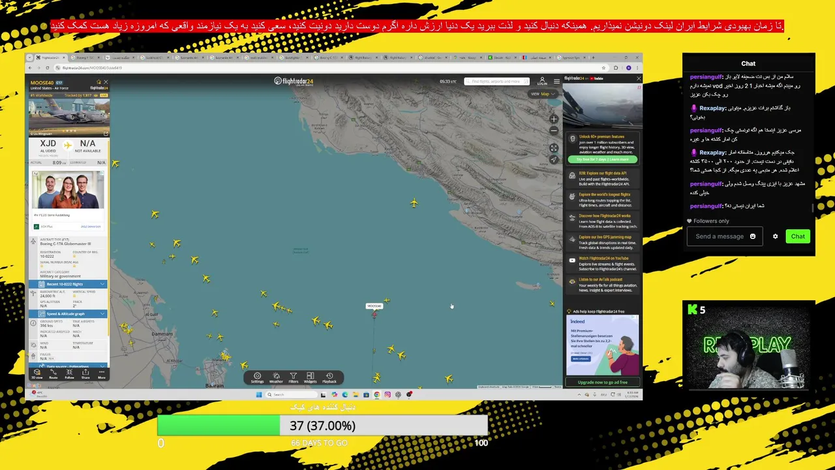The width and height of the screenshot is (835, 470).
Task: Click the Tracked by 1,817 text
Action: point(78,95)
